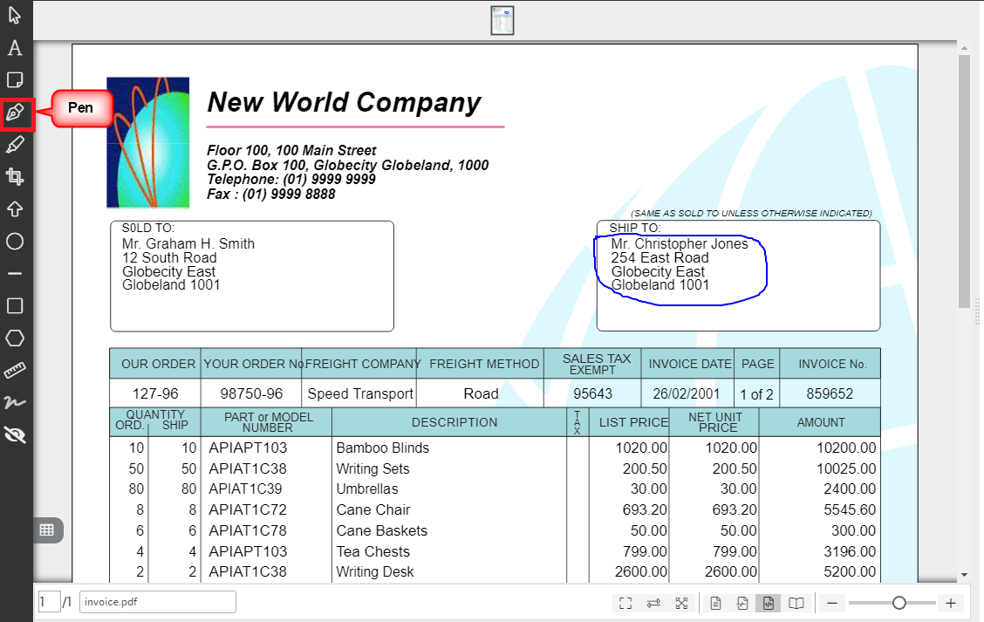Switch to single page document view

[x=715, y=603]
